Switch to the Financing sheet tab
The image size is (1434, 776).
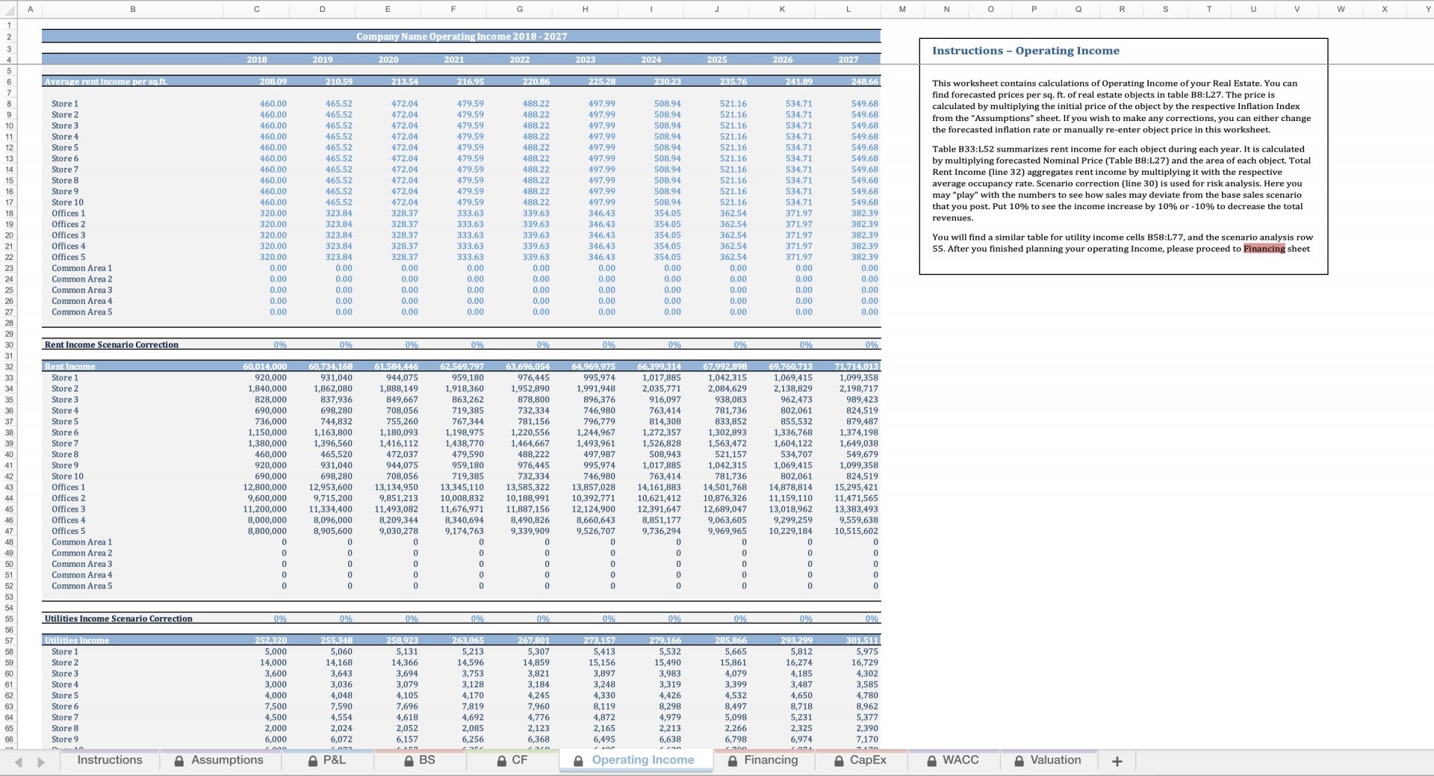(763, 760)
